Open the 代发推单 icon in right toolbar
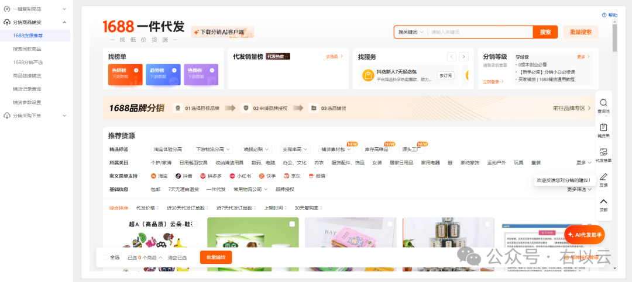Image resolution: width=632 pixels, height=282 pixels. click(603, 152)
